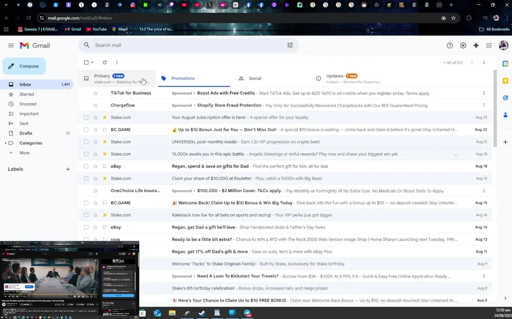Expand Categories in the left sidebar
Image resolution: width=512 pixels, height=319 pixels.
pyautogui.click(x=6, y=143)
